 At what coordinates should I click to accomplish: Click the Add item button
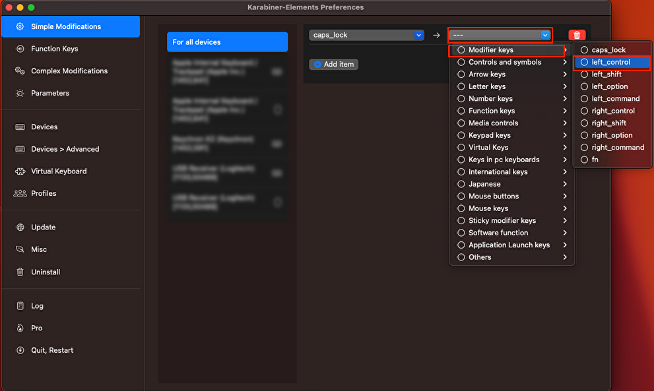(334, 64)
